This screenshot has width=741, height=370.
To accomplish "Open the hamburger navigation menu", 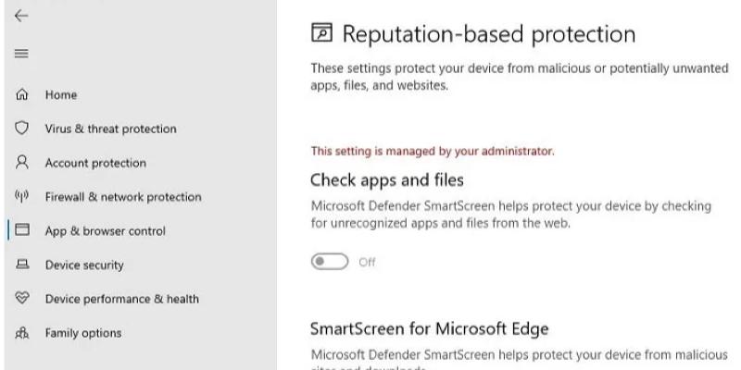I will (21, 54).
